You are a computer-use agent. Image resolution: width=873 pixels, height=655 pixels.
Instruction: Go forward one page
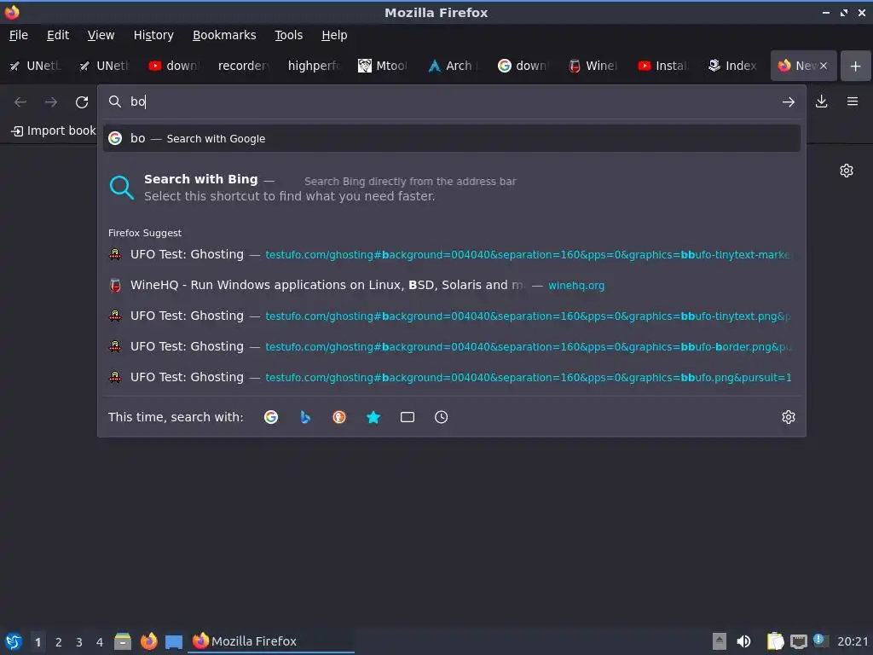[x=50, y=102]
